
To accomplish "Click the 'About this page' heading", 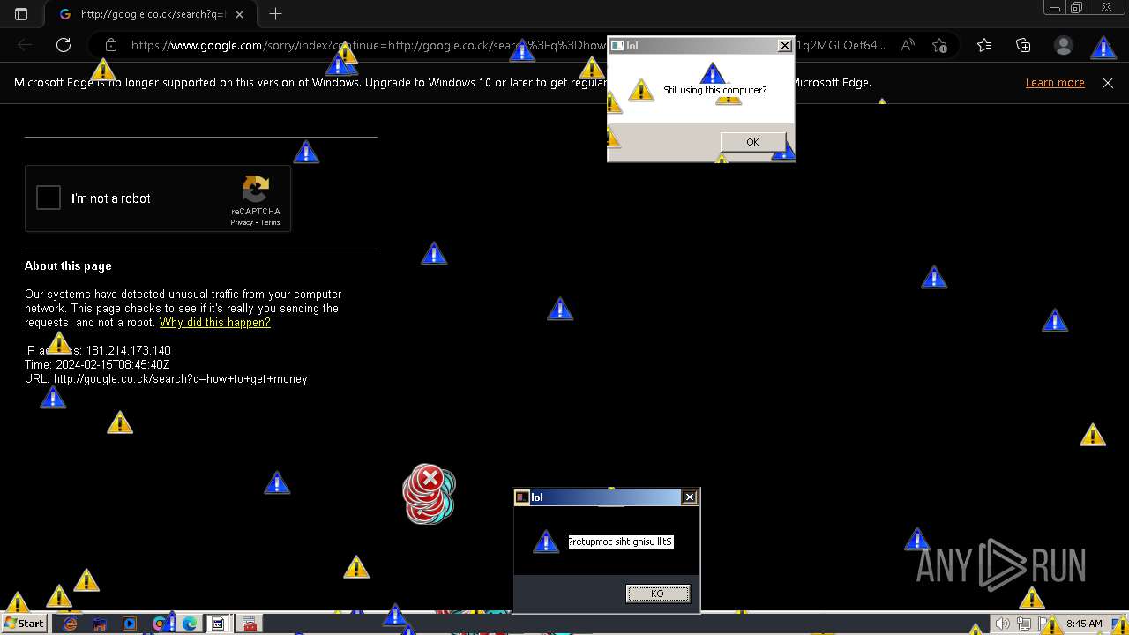I will tap(68, 265).
